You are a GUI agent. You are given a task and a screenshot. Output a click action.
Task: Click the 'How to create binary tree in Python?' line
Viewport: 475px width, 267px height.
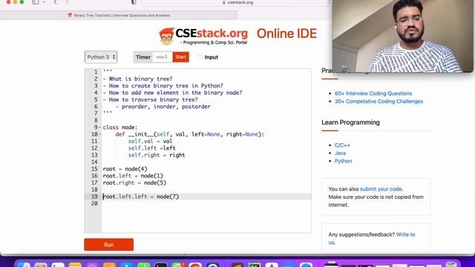[x=163, y=86]
